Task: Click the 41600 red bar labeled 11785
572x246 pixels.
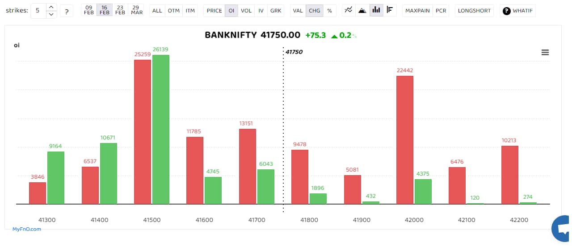Action: click(x=195, y=170)
